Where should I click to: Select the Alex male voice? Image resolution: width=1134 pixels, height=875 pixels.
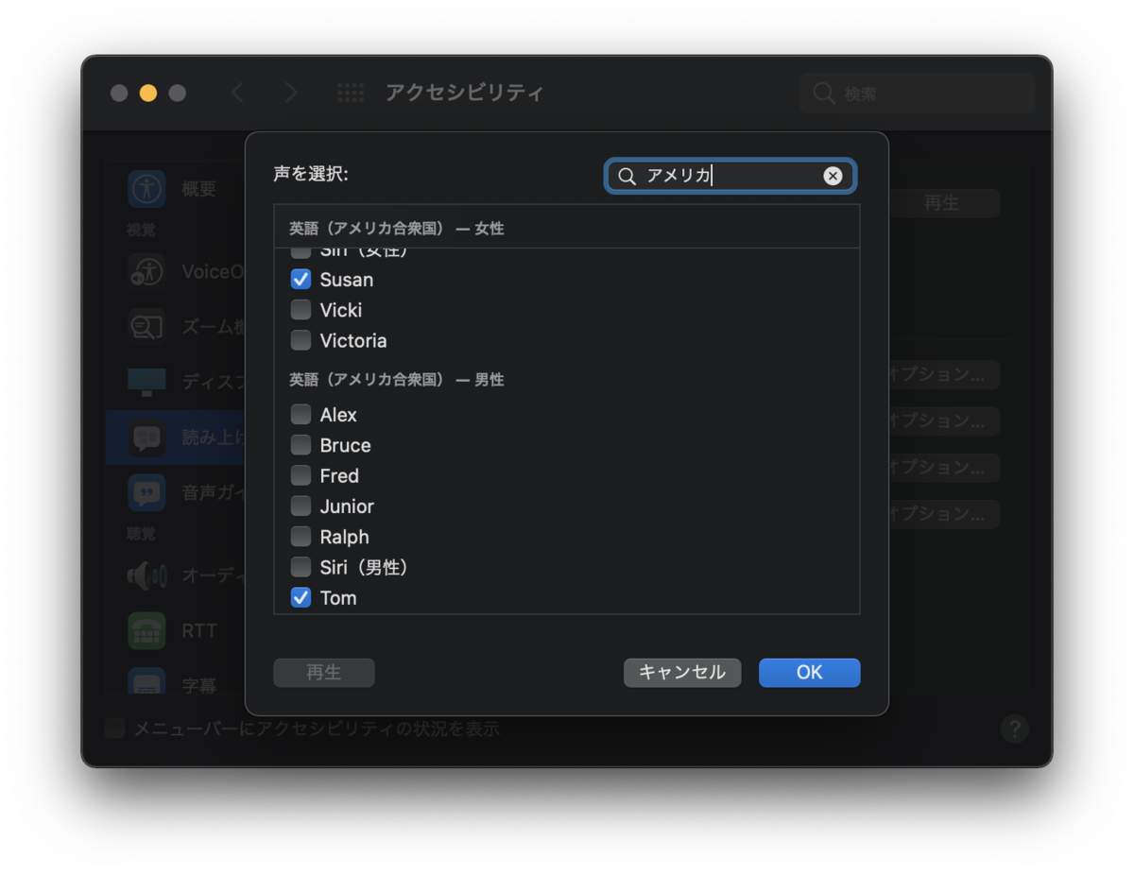(301, 414)
